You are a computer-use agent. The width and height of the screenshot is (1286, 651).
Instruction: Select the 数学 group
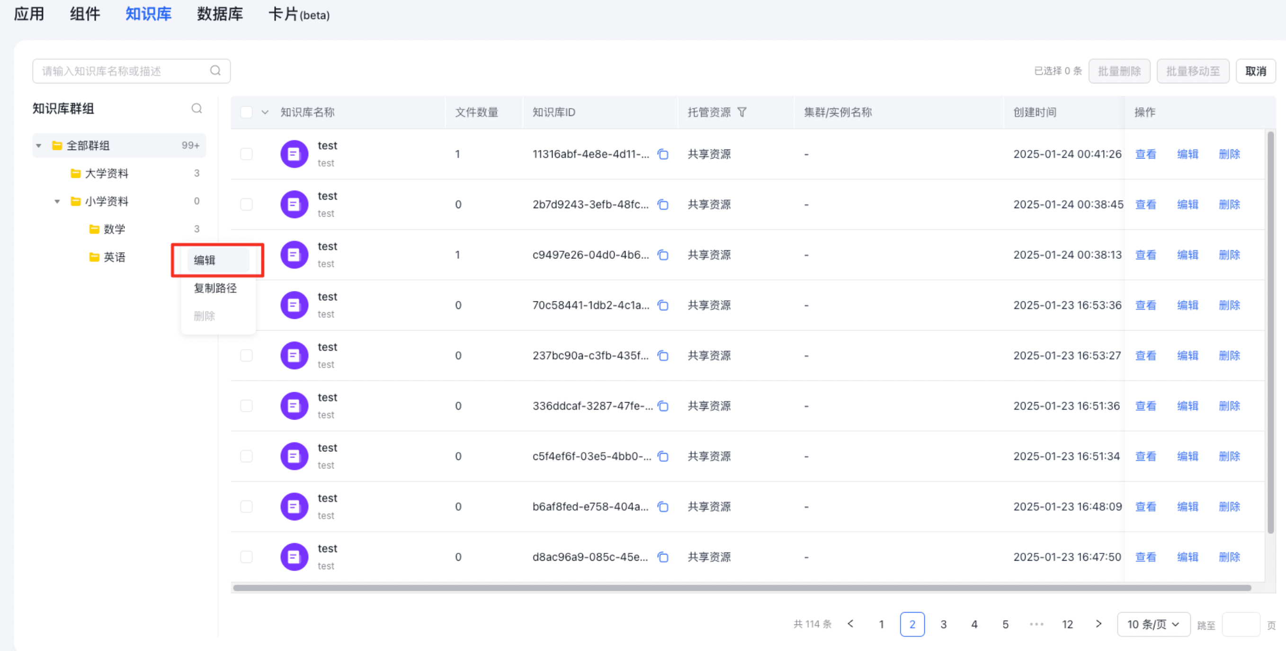(x=119, y=229)
